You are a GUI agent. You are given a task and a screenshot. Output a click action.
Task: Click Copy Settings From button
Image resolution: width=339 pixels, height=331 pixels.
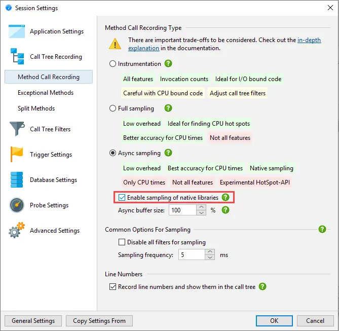99,320
